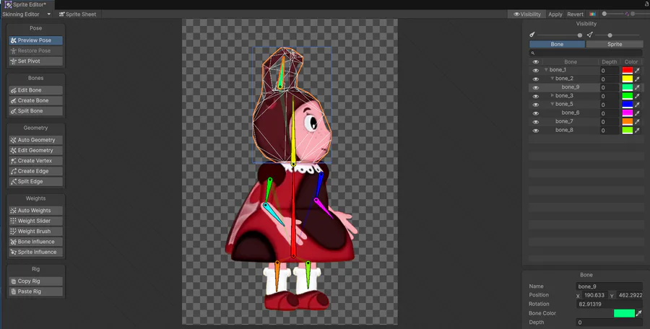Viewport: 650px width, 329px height.
Task: Open the Sprite Sheet toolbar item
Action: [x=77, y=14]
